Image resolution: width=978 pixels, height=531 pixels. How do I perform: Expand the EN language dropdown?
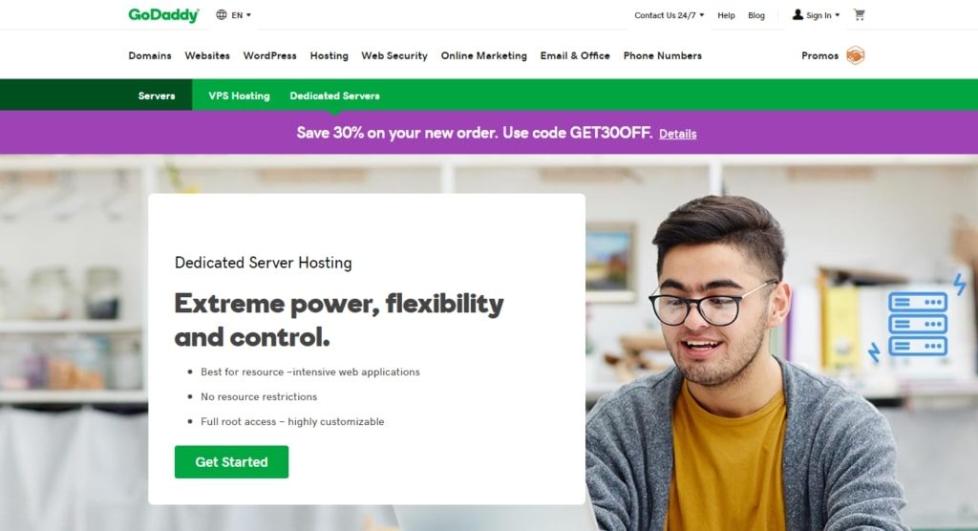coord(241,15)
